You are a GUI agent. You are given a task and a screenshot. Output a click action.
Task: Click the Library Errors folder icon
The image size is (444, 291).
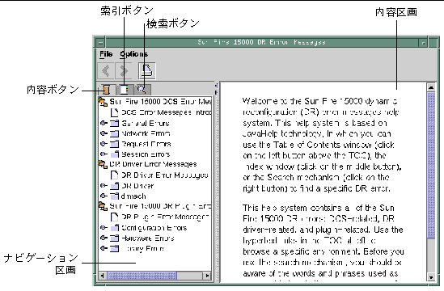point(114,248)
